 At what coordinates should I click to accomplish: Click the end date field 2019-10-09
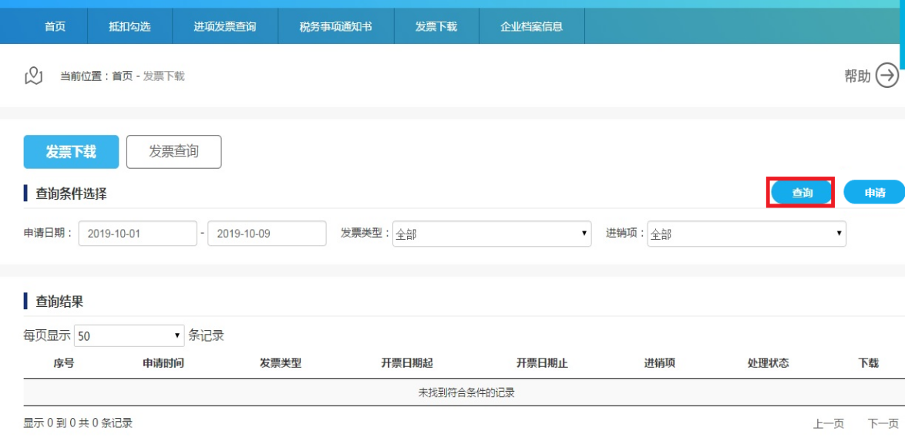tap(267, 234)
